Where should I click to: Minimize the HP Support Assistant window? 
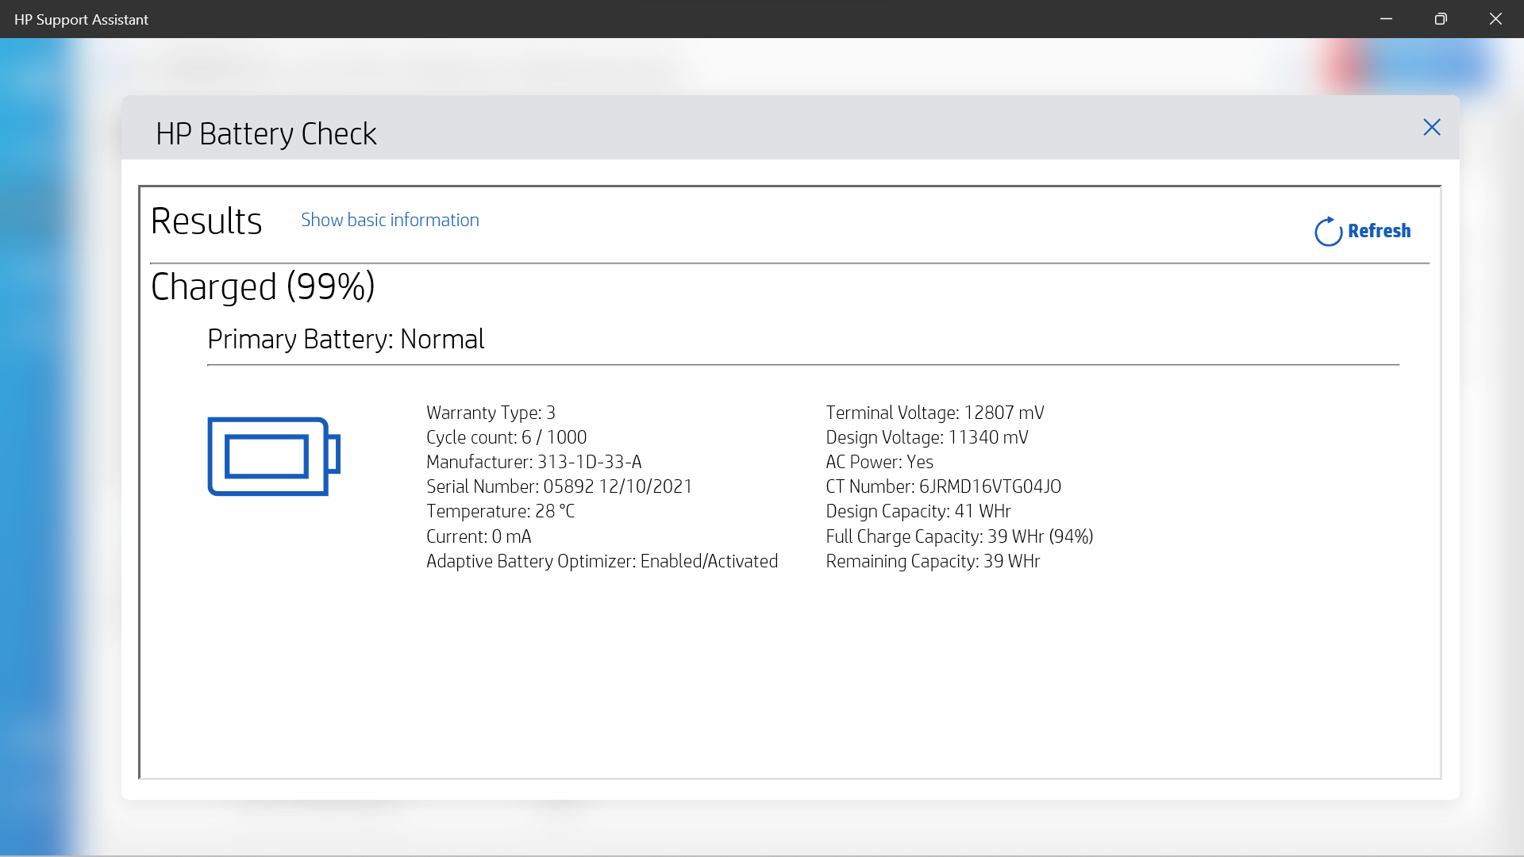[1386, 19]
